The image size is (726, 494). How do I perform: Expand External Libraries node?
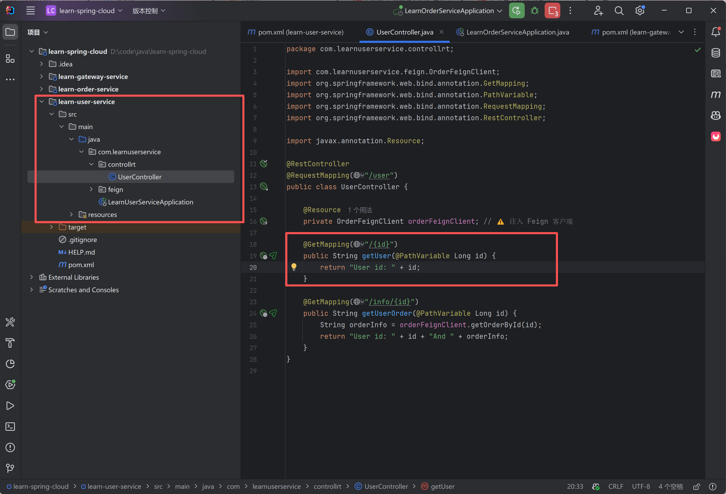click(x=32, y=277)
